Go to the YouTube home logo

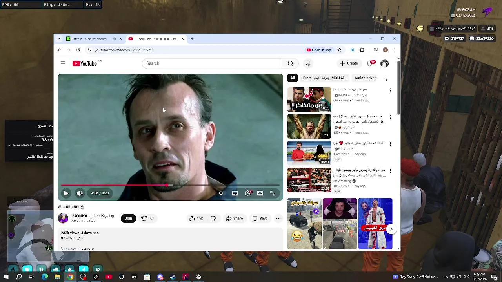[85, 63]
